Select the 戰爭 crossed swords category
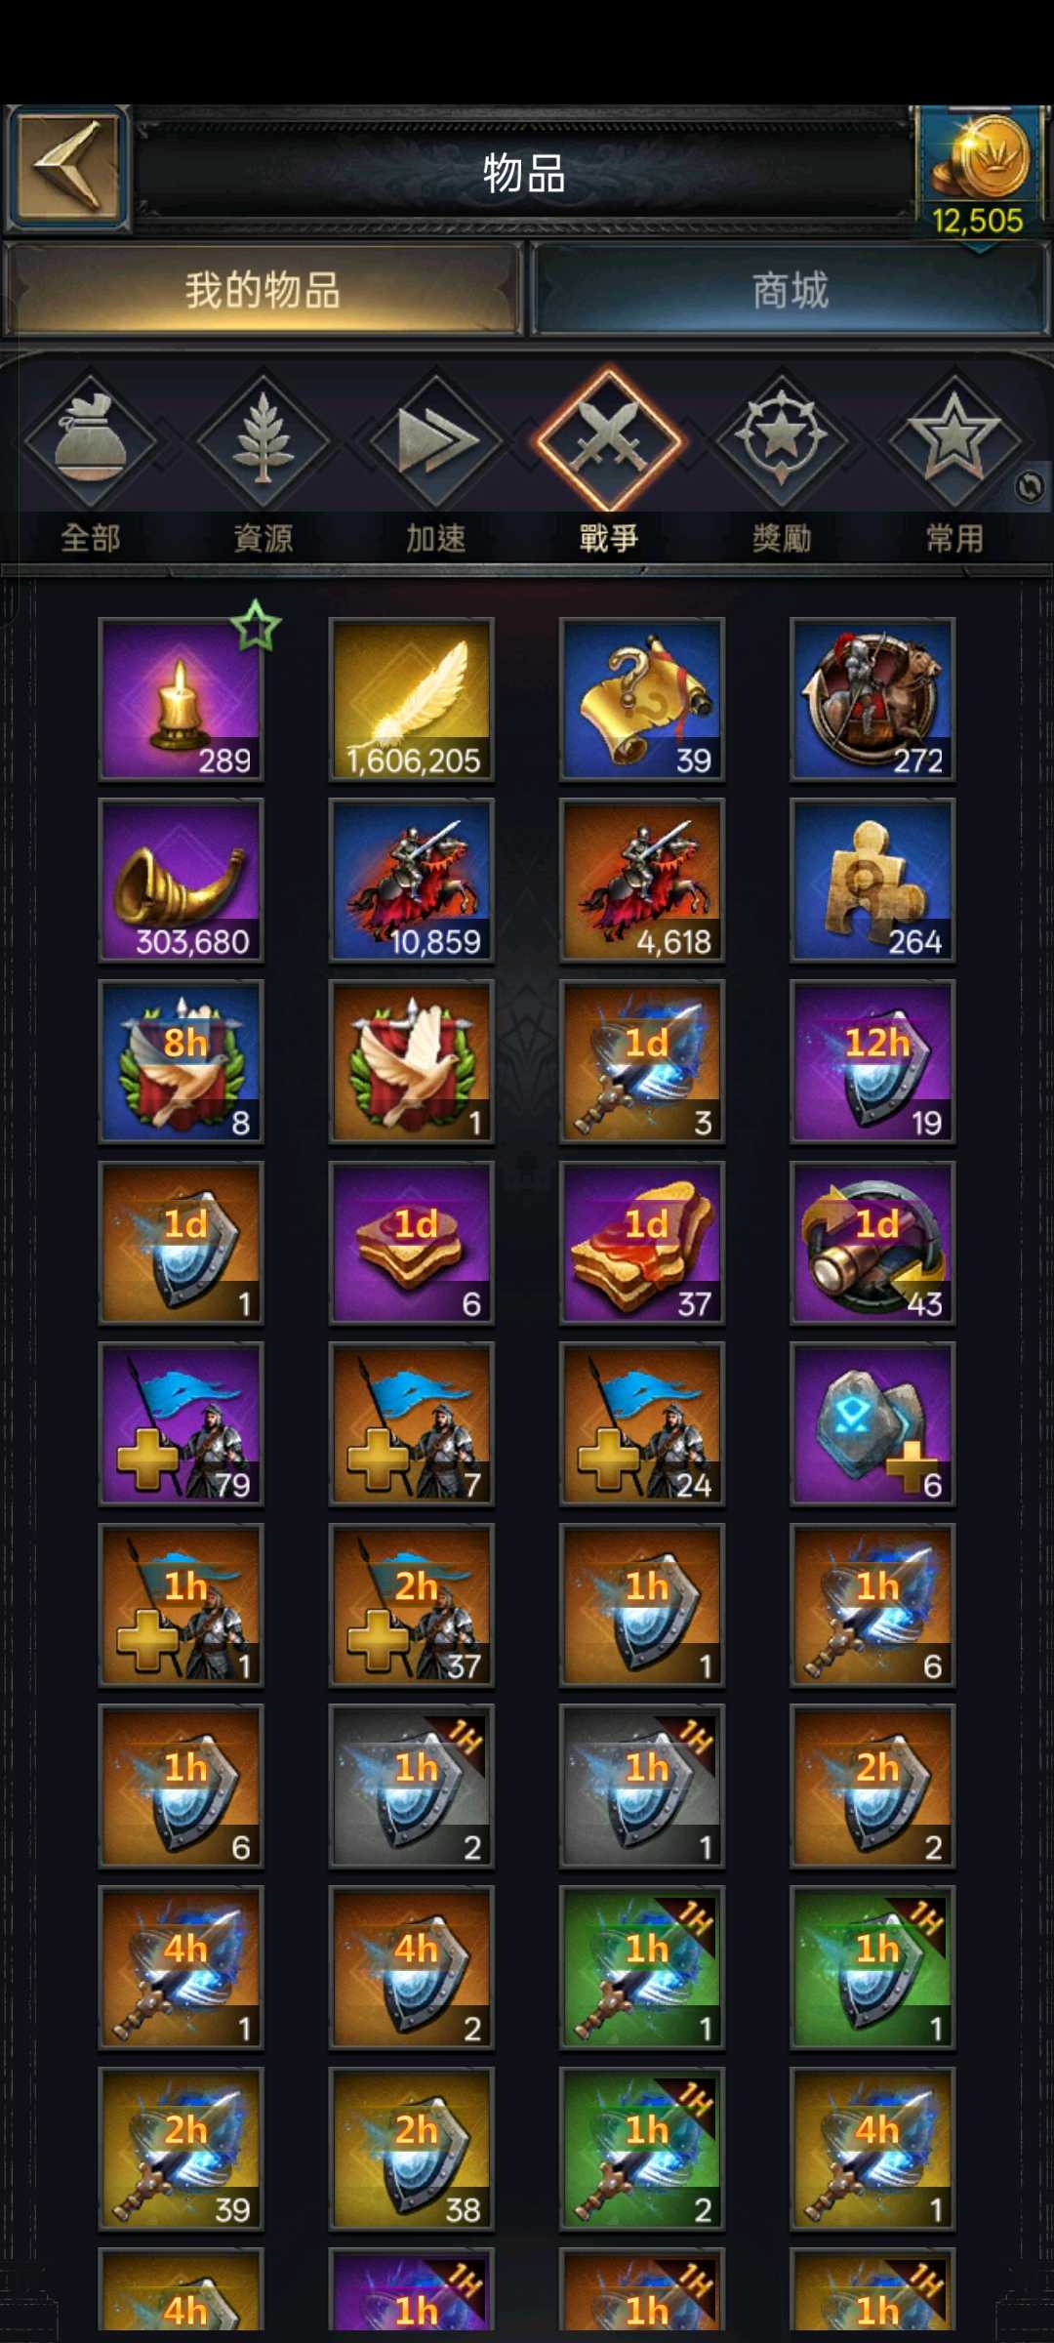1054x2343 pixels. [609, 464]
